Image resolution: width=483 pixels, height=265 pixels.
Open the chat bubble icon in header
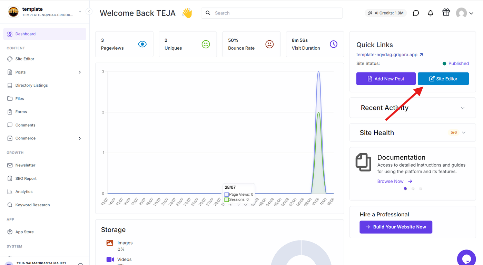[416, 13]
